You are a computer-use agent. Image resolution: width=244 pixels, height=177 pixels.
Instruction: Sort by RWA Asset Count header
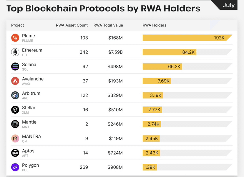[72, 25]
